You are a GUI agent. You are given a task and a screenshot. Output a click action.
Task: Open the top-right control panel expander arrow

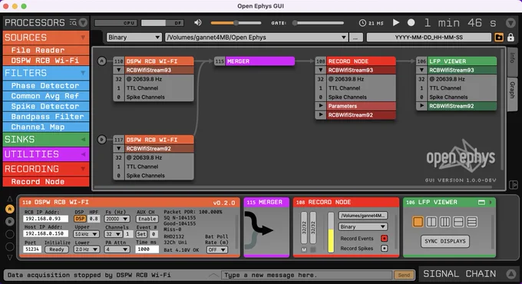[510, 23]
